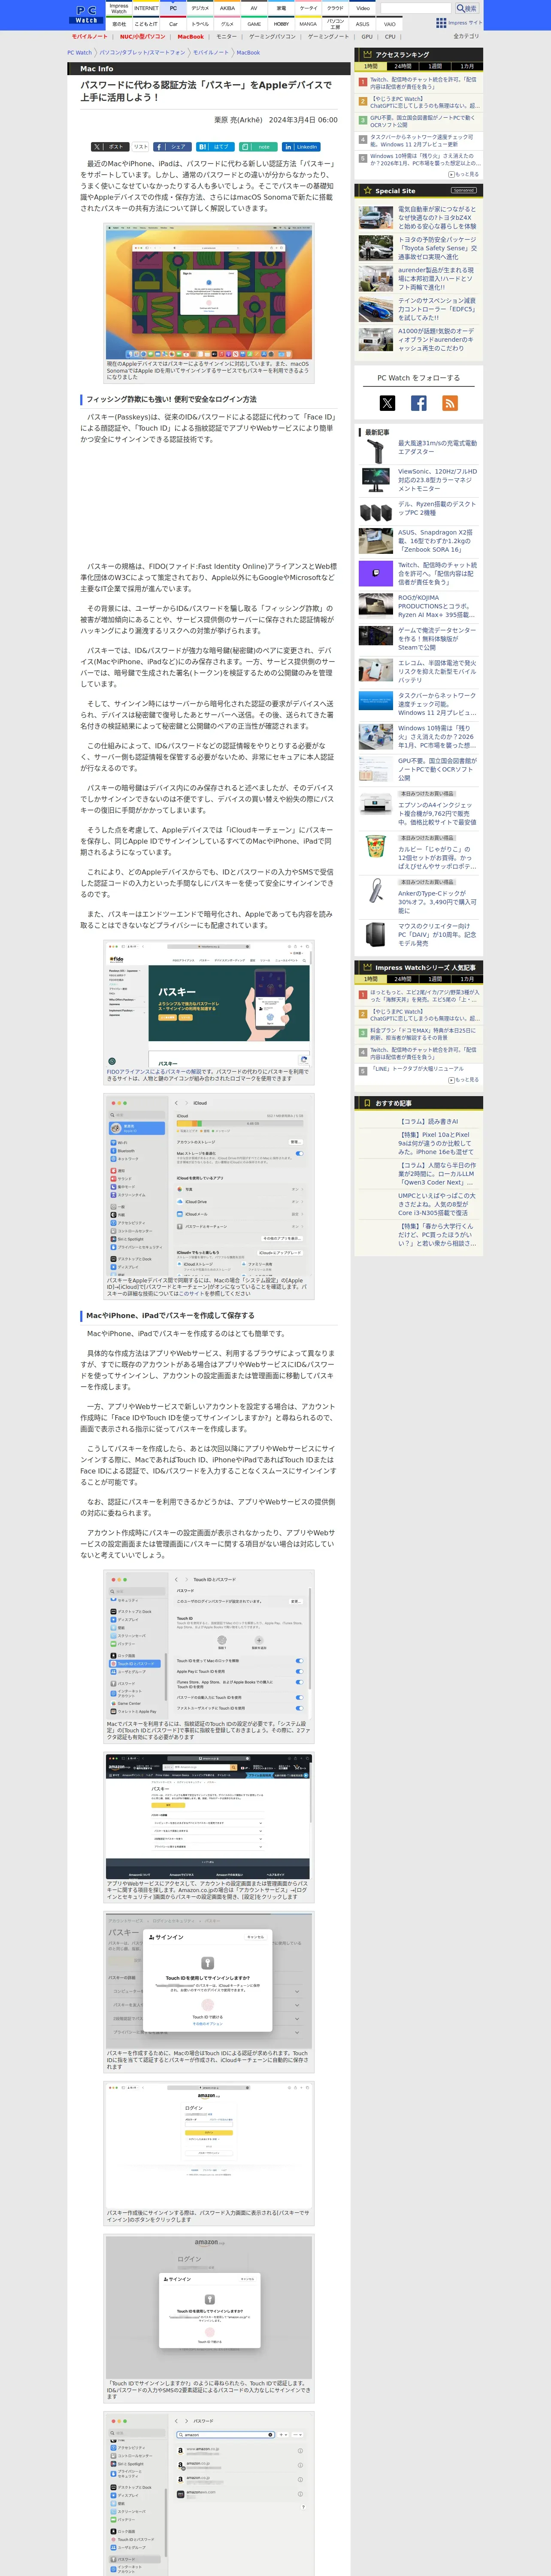Open the 読み書きAI column in おすすめ記事
This screenshot has height=2576, width=551.
coord(428,1121)
